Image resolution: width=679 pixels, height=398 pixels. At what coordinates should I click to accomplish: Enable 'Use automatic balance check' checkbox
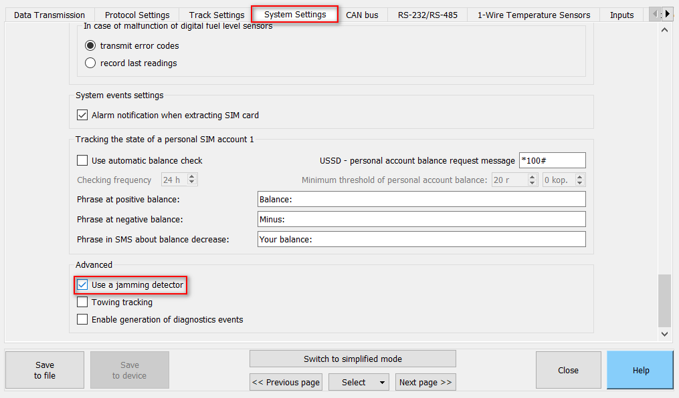tap(82, 161)
